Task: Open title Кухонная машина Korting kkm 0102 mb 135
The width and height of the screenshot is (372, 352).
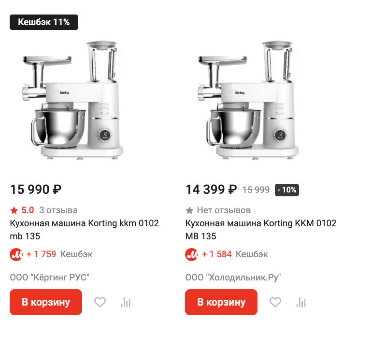Action: pyautogui.click(x=84, y=230)
